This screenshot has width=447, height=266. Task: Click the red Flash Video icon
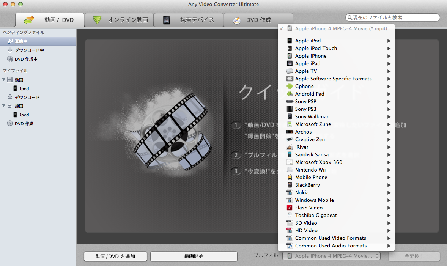290,208
